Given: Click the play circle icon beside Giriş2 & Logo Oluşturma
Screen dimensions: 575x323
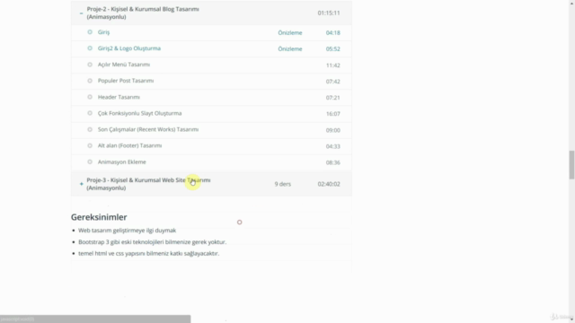Looking at the screenshot, I should point(90,48).
